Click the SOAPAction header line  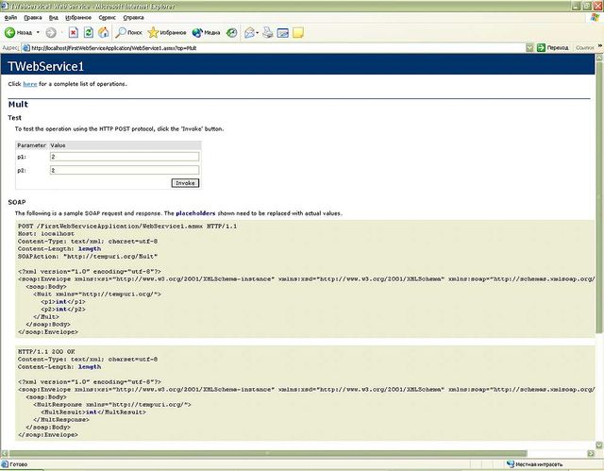[88, 257]
